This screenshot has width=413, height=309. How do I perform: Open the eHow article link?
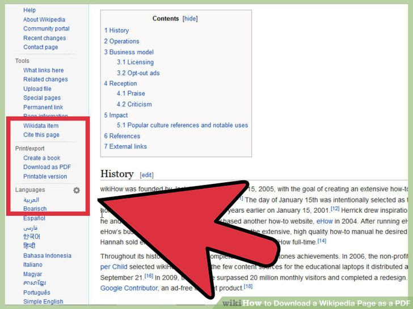click(324, 221)
